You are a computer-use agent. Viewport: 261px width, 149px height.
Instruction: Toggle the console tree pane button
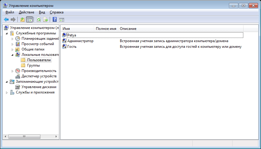(30, 20)
